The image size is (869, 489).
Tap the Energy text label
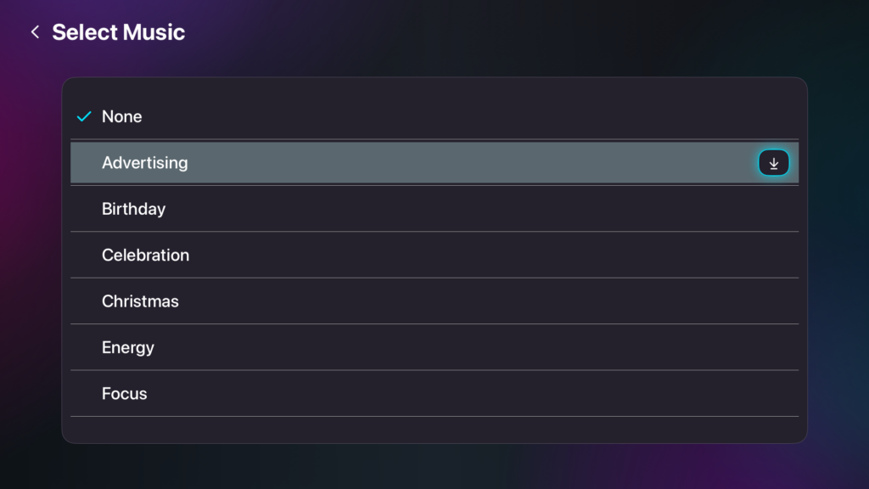pos(128,347)
